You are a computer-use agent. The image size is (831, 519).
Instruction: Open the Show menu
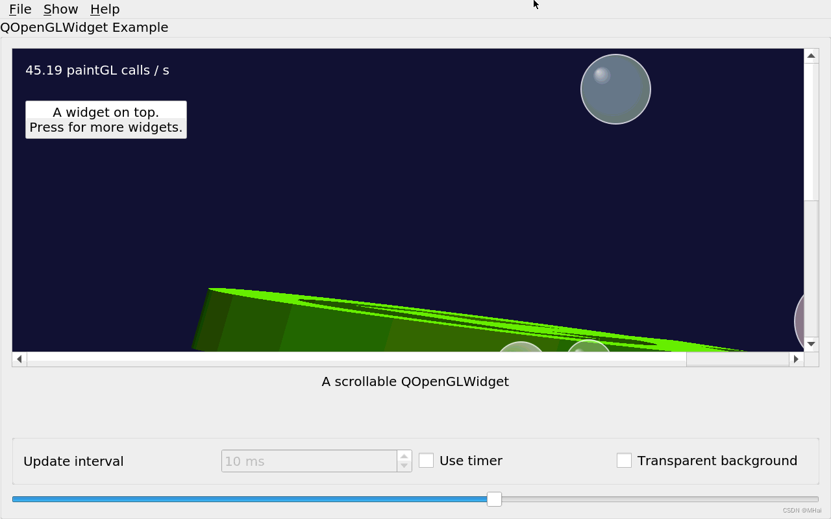[60, 9]
